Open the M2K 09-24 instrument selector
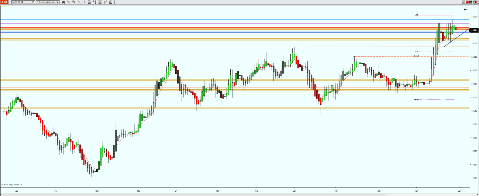479x196 pixels. click(x=23, y=2)
